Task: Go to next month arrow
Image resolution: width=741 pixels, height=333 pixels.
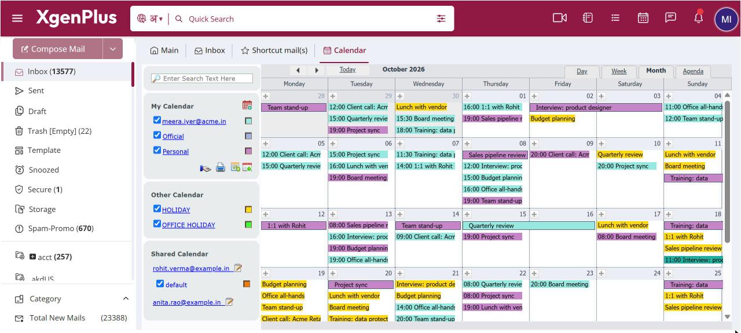Action: tap(317, 70)
